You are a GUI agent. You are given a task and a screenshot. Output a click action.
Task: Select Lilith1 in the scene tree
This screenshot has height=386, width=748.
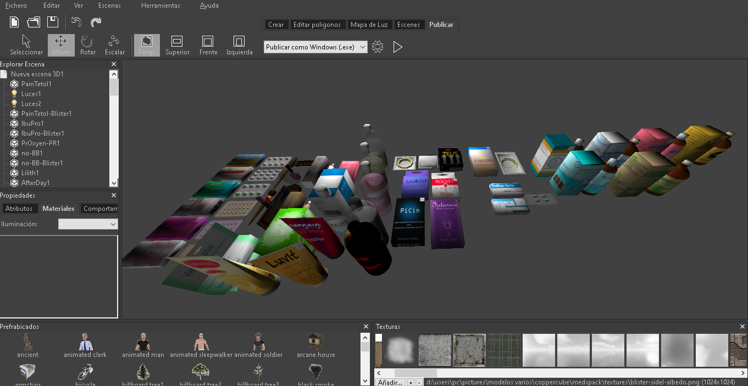30,173
